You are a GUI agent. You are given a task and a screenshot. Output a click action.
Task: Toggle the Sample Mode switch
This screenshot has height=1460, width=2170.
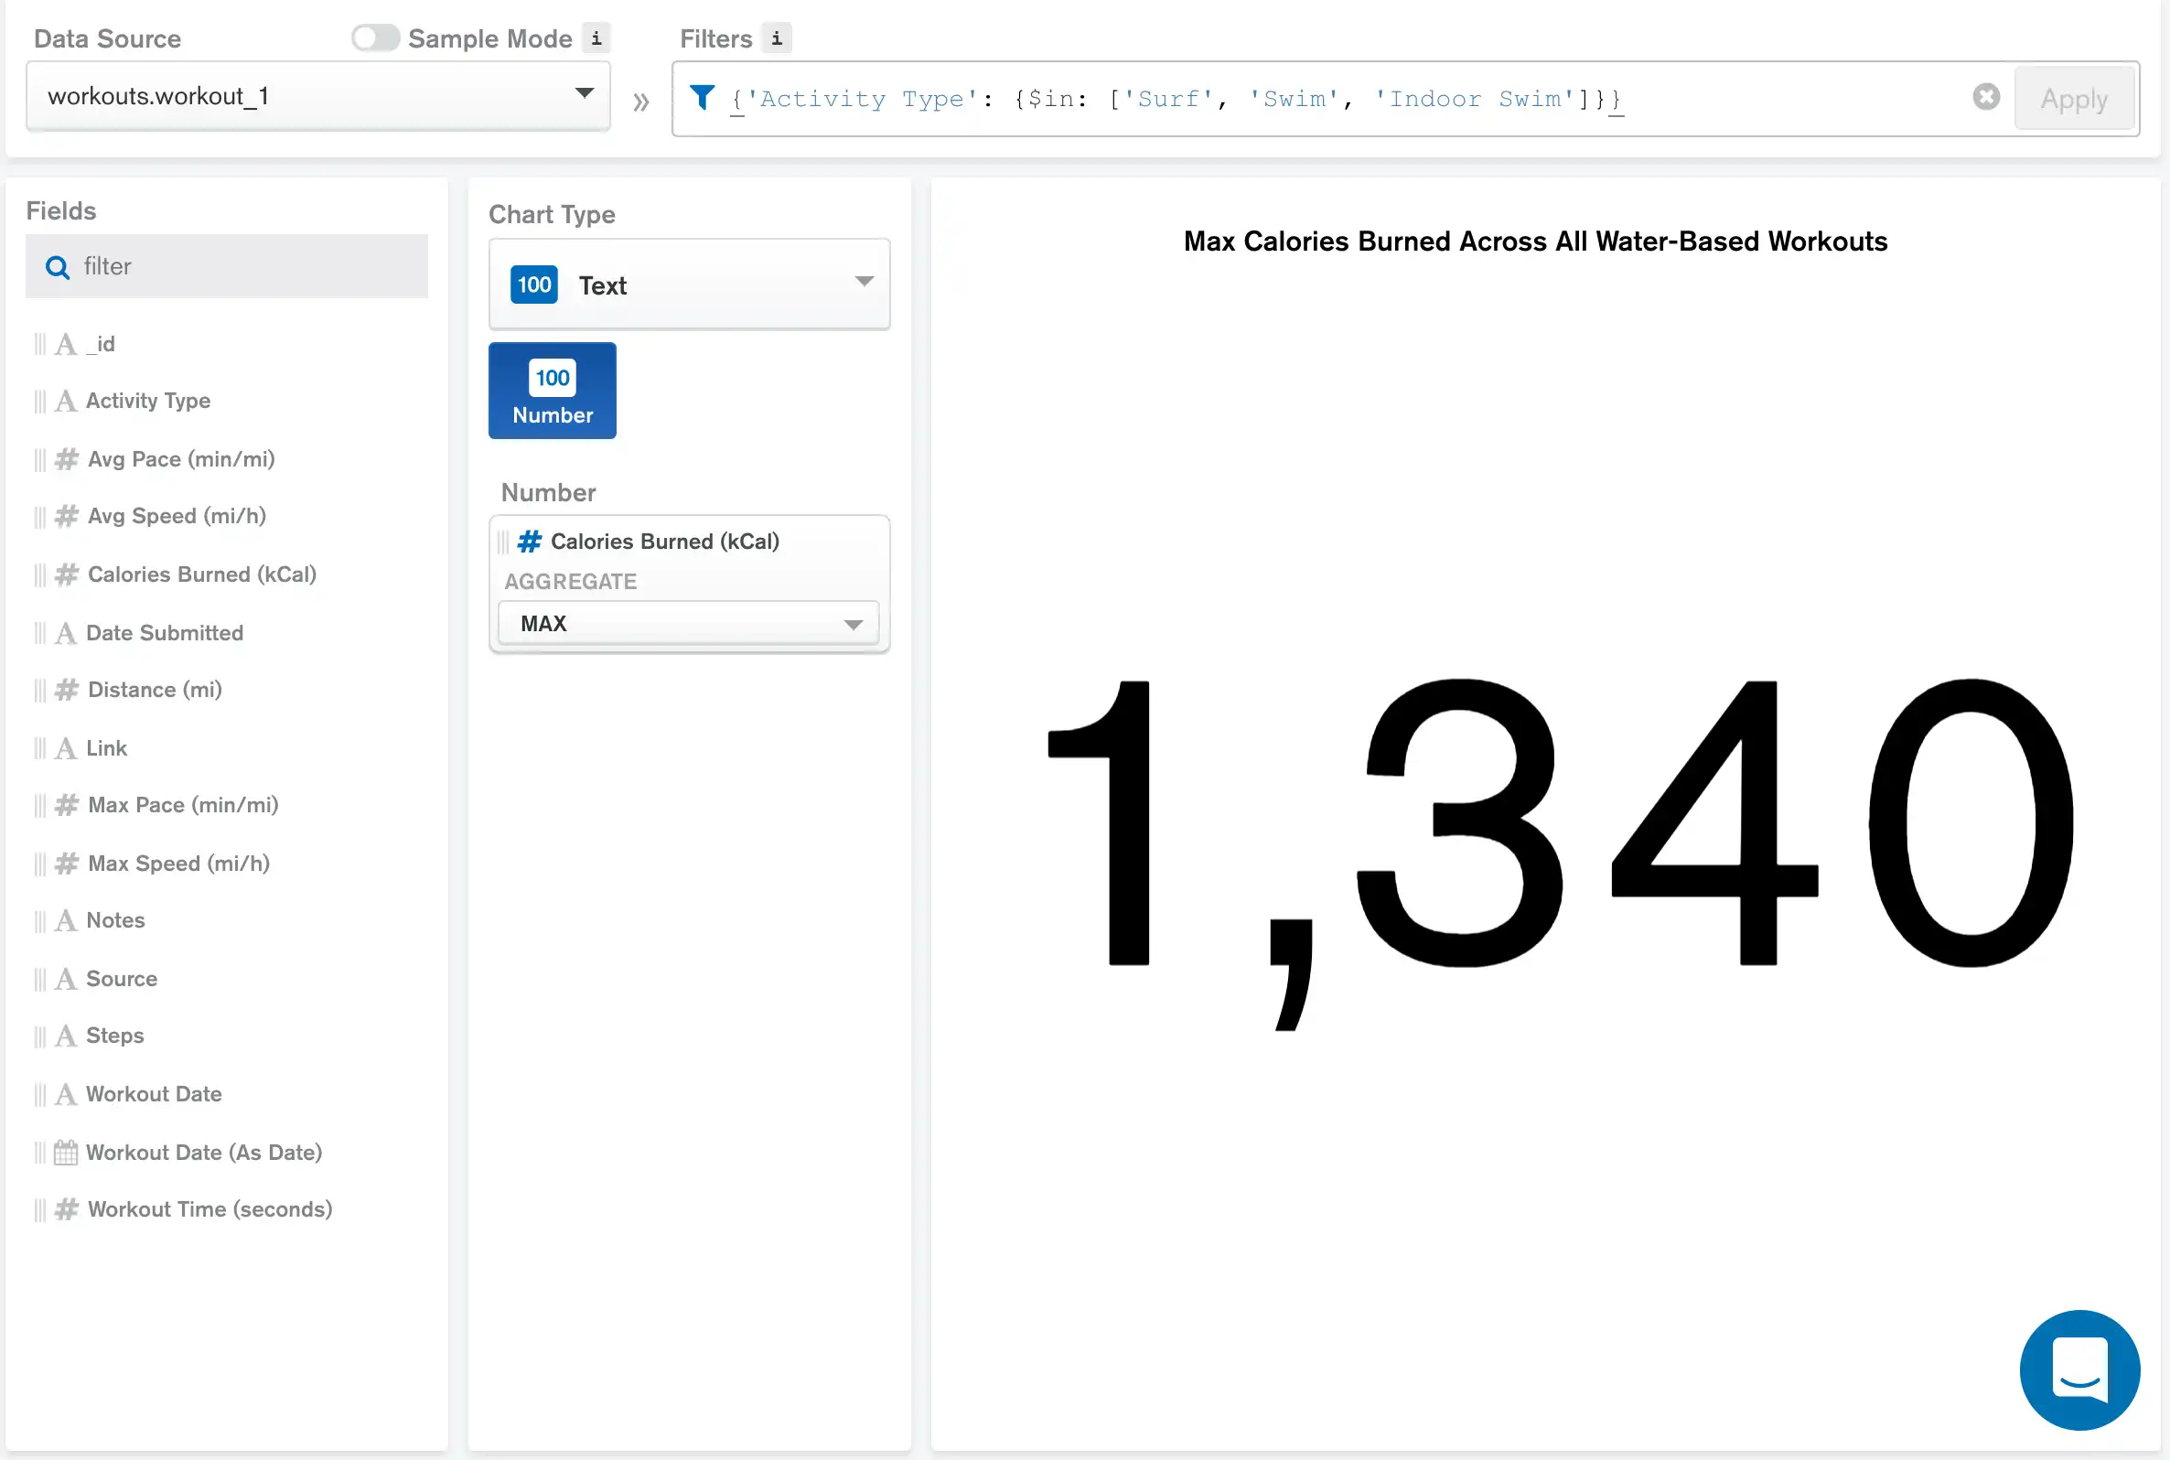pos(375,38)
